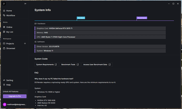Click the Help question mark icon

4,85
